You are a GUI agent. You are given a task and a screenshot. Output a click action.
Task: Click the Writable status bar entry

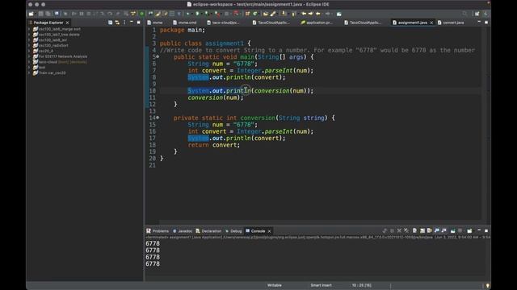pos(275,285)
